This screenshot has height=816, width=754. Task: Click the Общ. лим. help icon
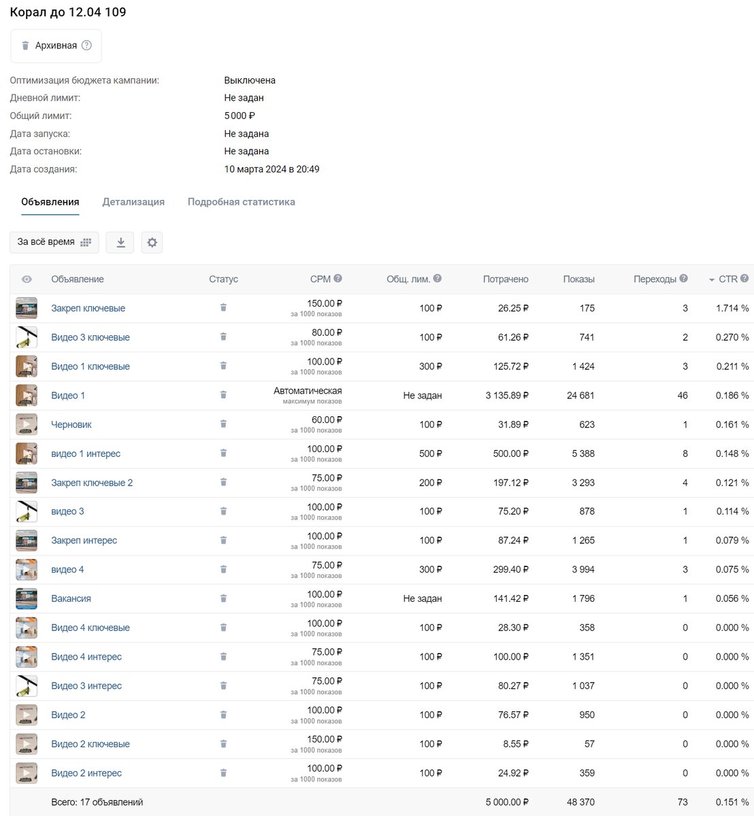[438, 279]
